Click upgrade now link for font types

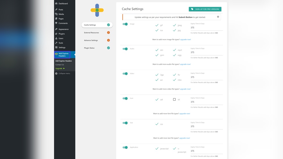click(x=185, y=114)
